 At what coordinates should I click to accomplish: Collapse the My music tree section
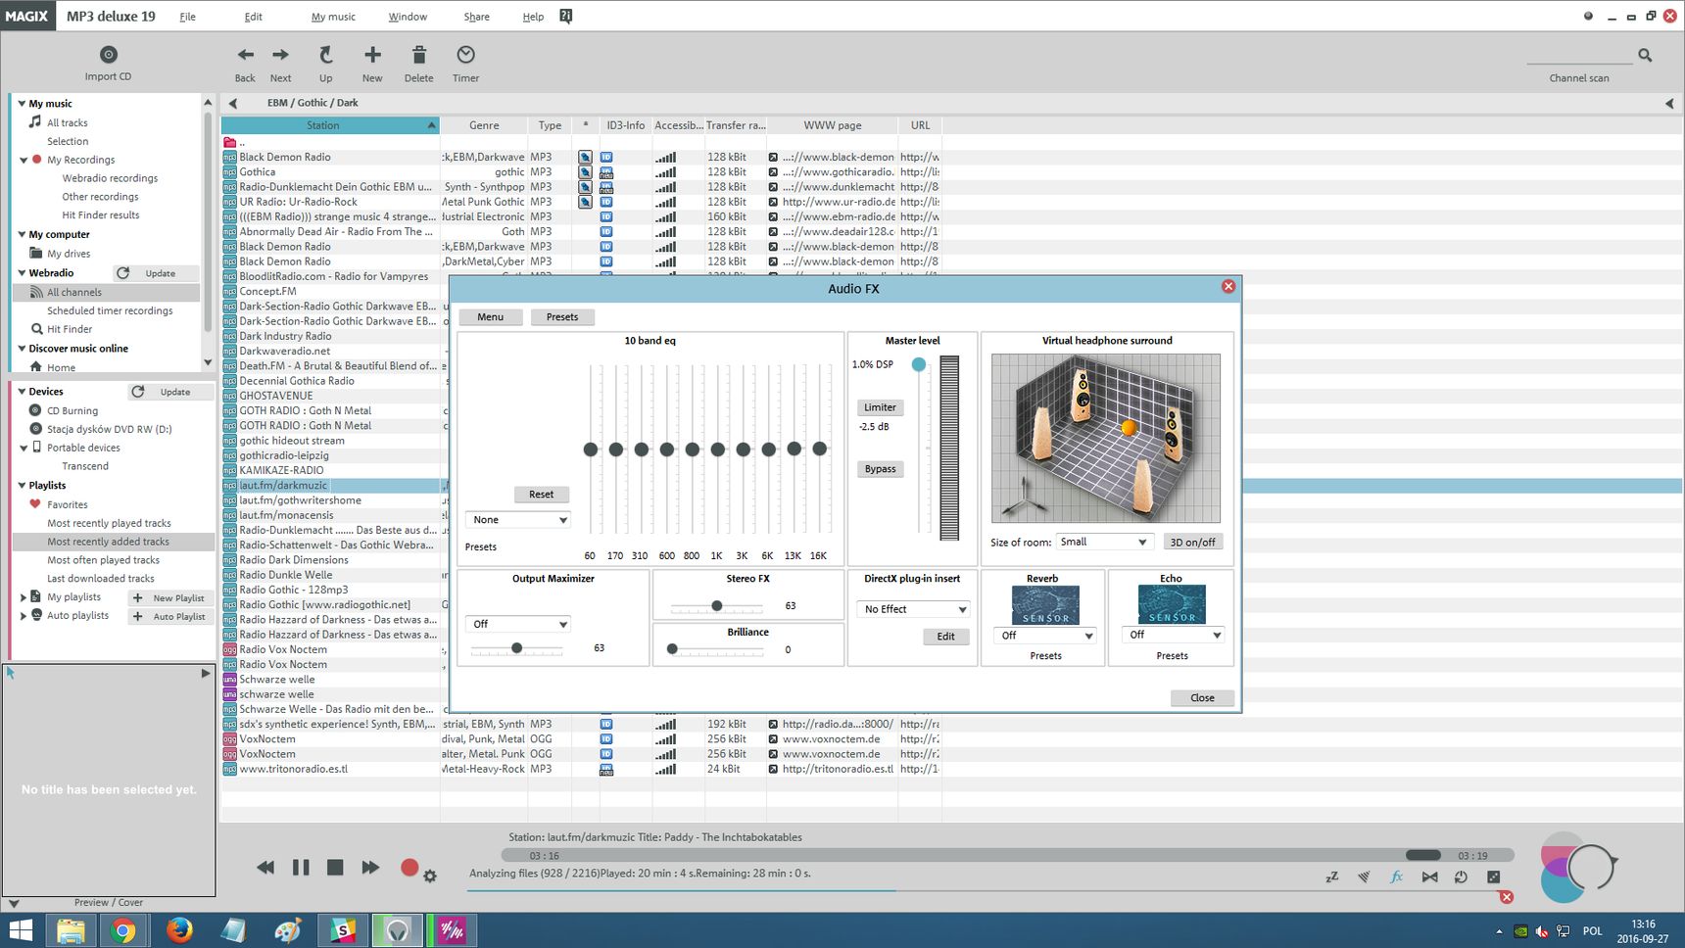[x=22, y=103]
